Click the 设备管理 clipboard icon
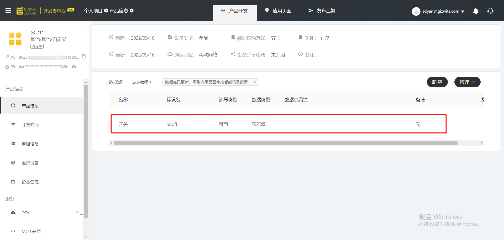504x240 pixels. pyautogui.click(x=13, y=181)
